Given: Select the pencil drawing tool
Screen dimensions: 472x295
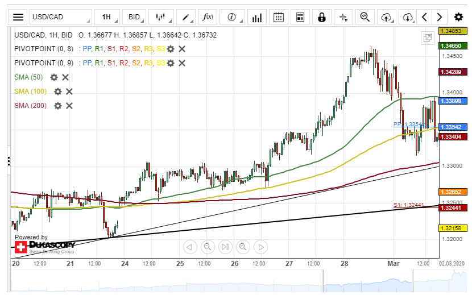Looking at the screenshot, I should tap(185, 17).
